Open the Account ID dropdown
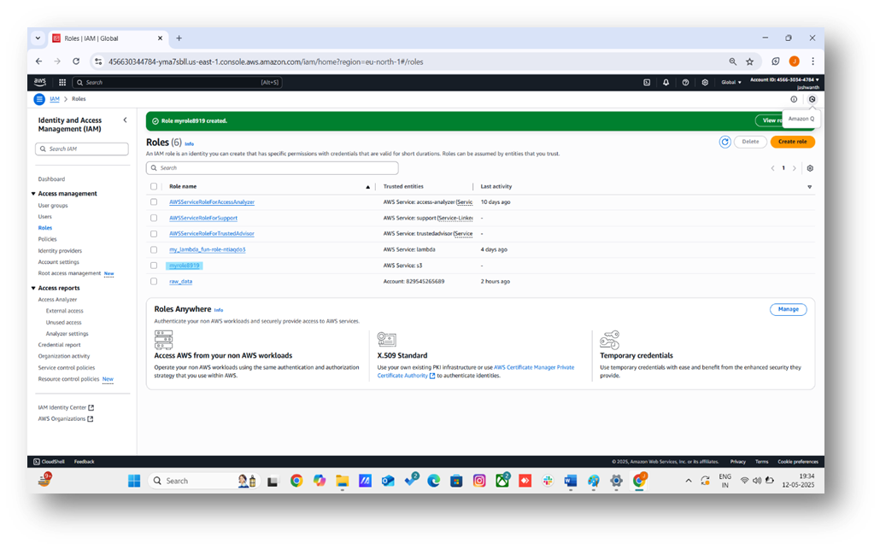The width and height of the screenshot is (880, 549). [x=784, y=79]
